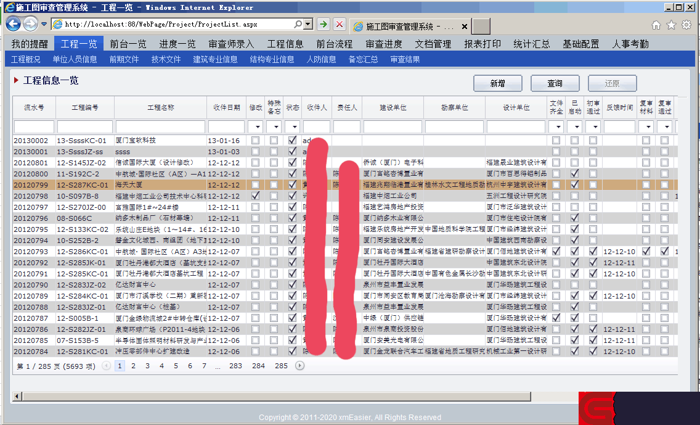Go to page 2 in pager
Screen dimensions: 700x425
pyautogui.click(x=133, y=366)
